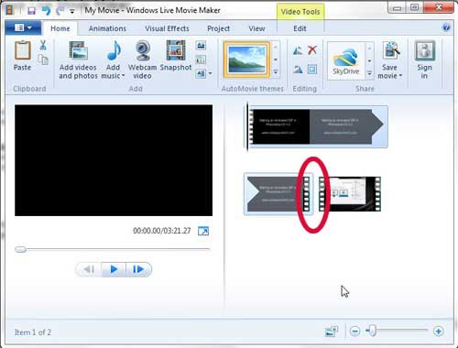Image resolution: width=458 pixels, height=348 pixels.
Task: Switch to the Animations tab
Action: [x=107, y=28]
